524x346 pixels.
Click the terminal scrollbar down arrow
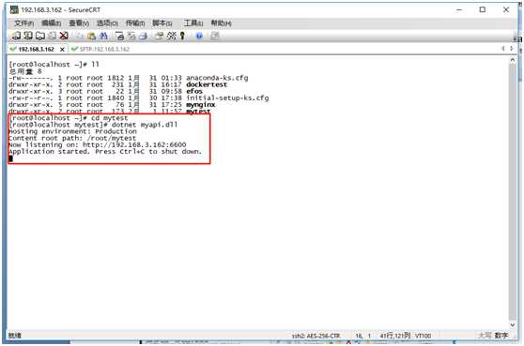[513, 324]
